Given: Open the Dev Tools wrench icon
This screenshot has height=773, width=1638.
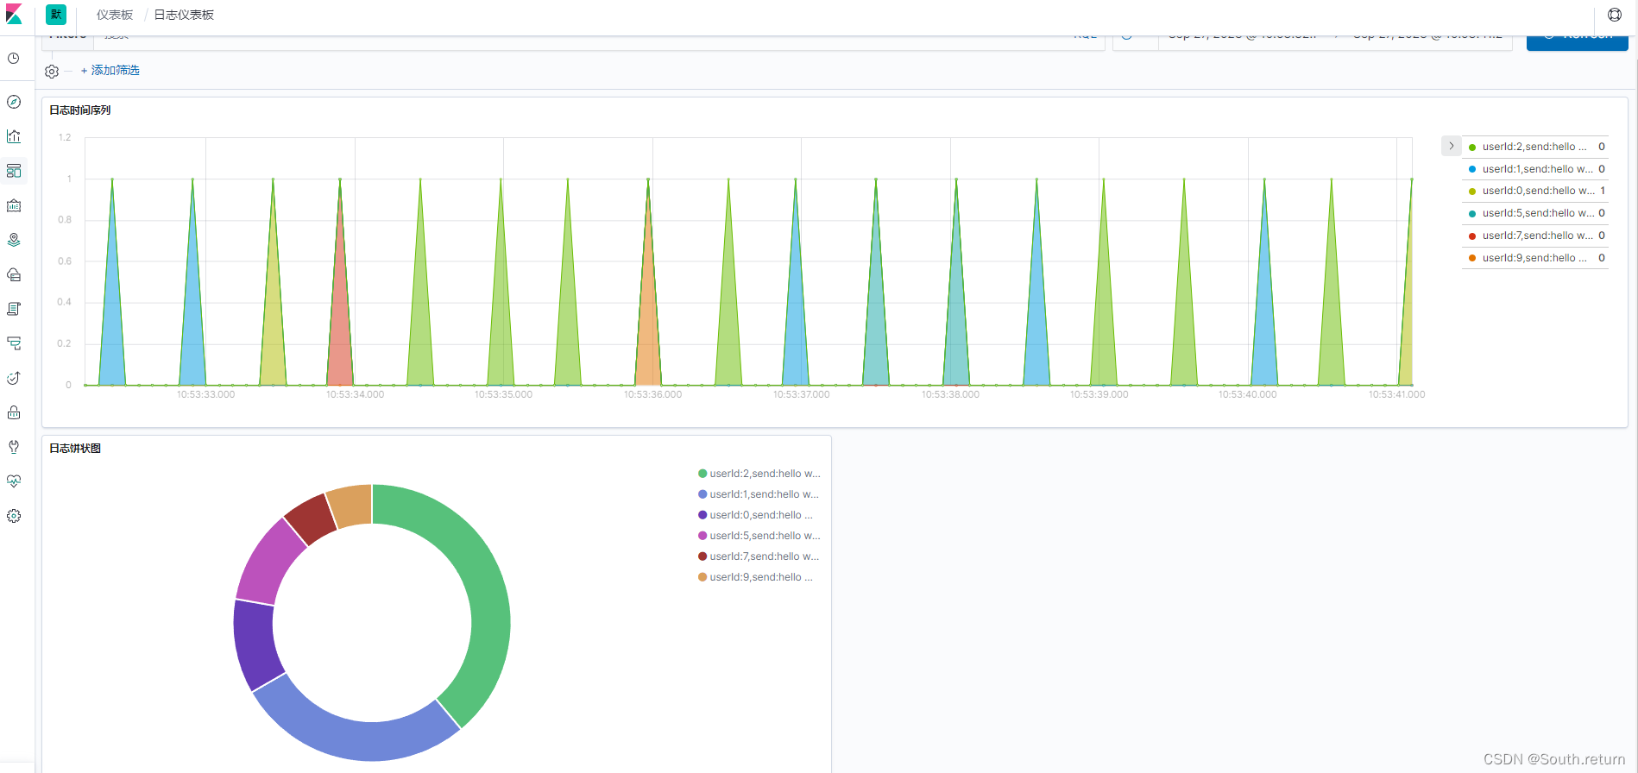Looking at the screenshot, I should 14,447.
